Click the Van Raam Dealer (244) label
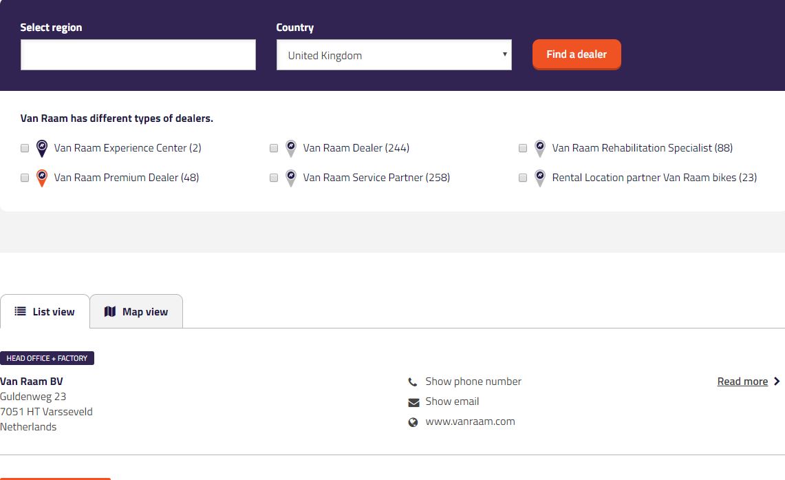This screenshot has width=785, height=480. tap(356, 148)
